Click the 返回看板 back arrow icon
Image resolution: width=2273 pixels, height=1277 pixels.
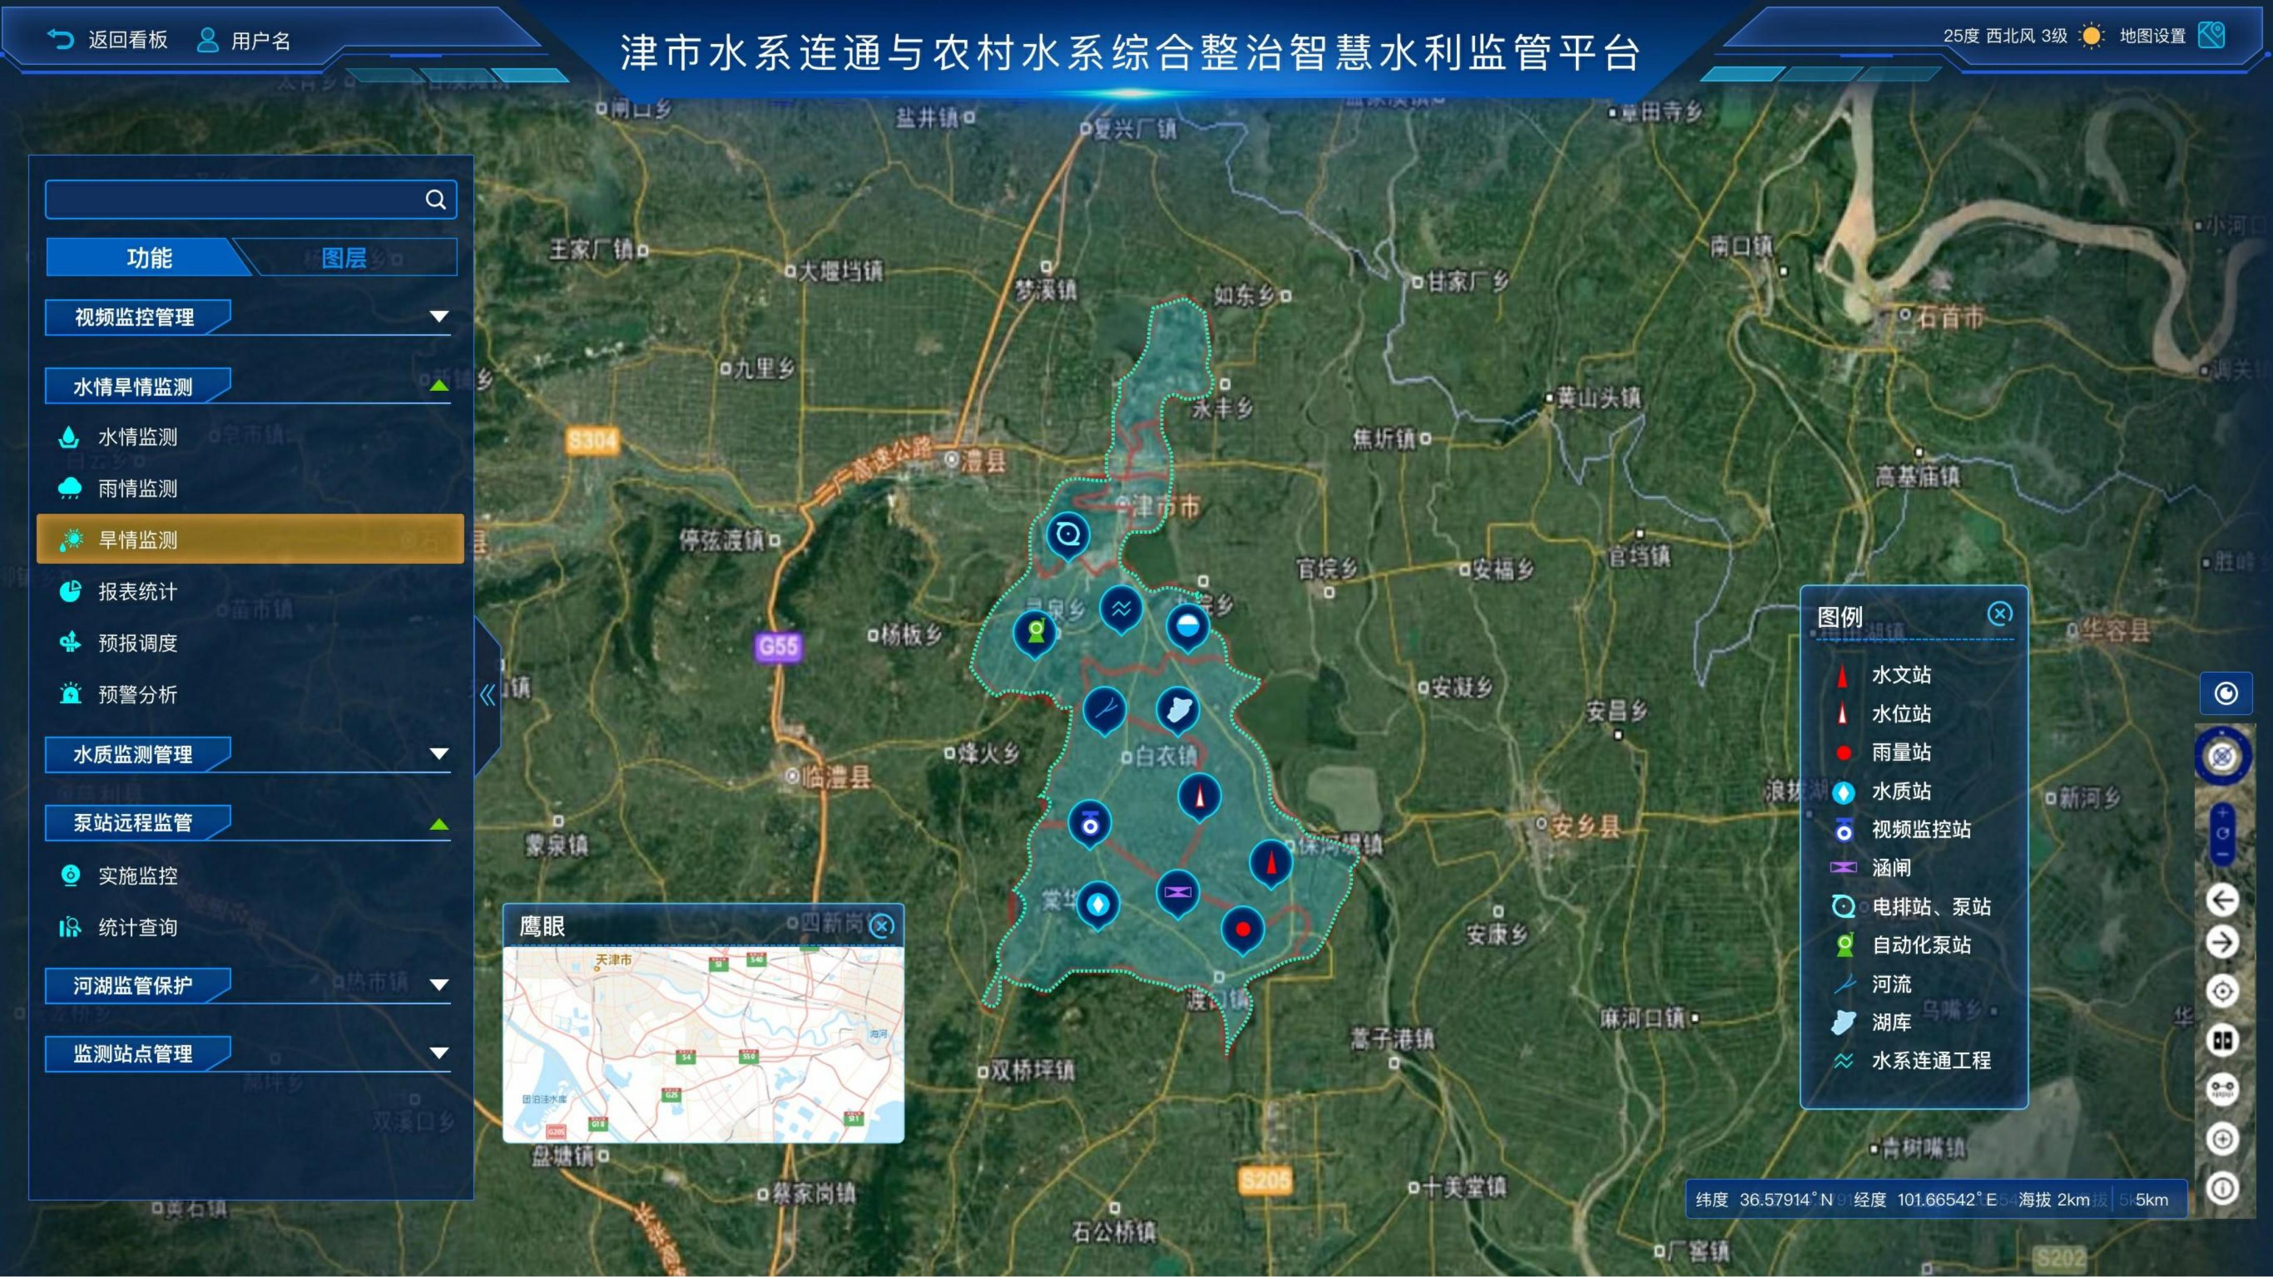pos(60,39)
